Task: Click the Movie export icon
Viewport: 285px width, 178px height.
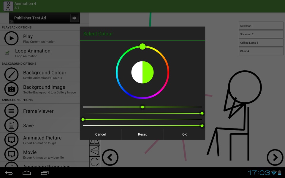Action: pos(11,154)
